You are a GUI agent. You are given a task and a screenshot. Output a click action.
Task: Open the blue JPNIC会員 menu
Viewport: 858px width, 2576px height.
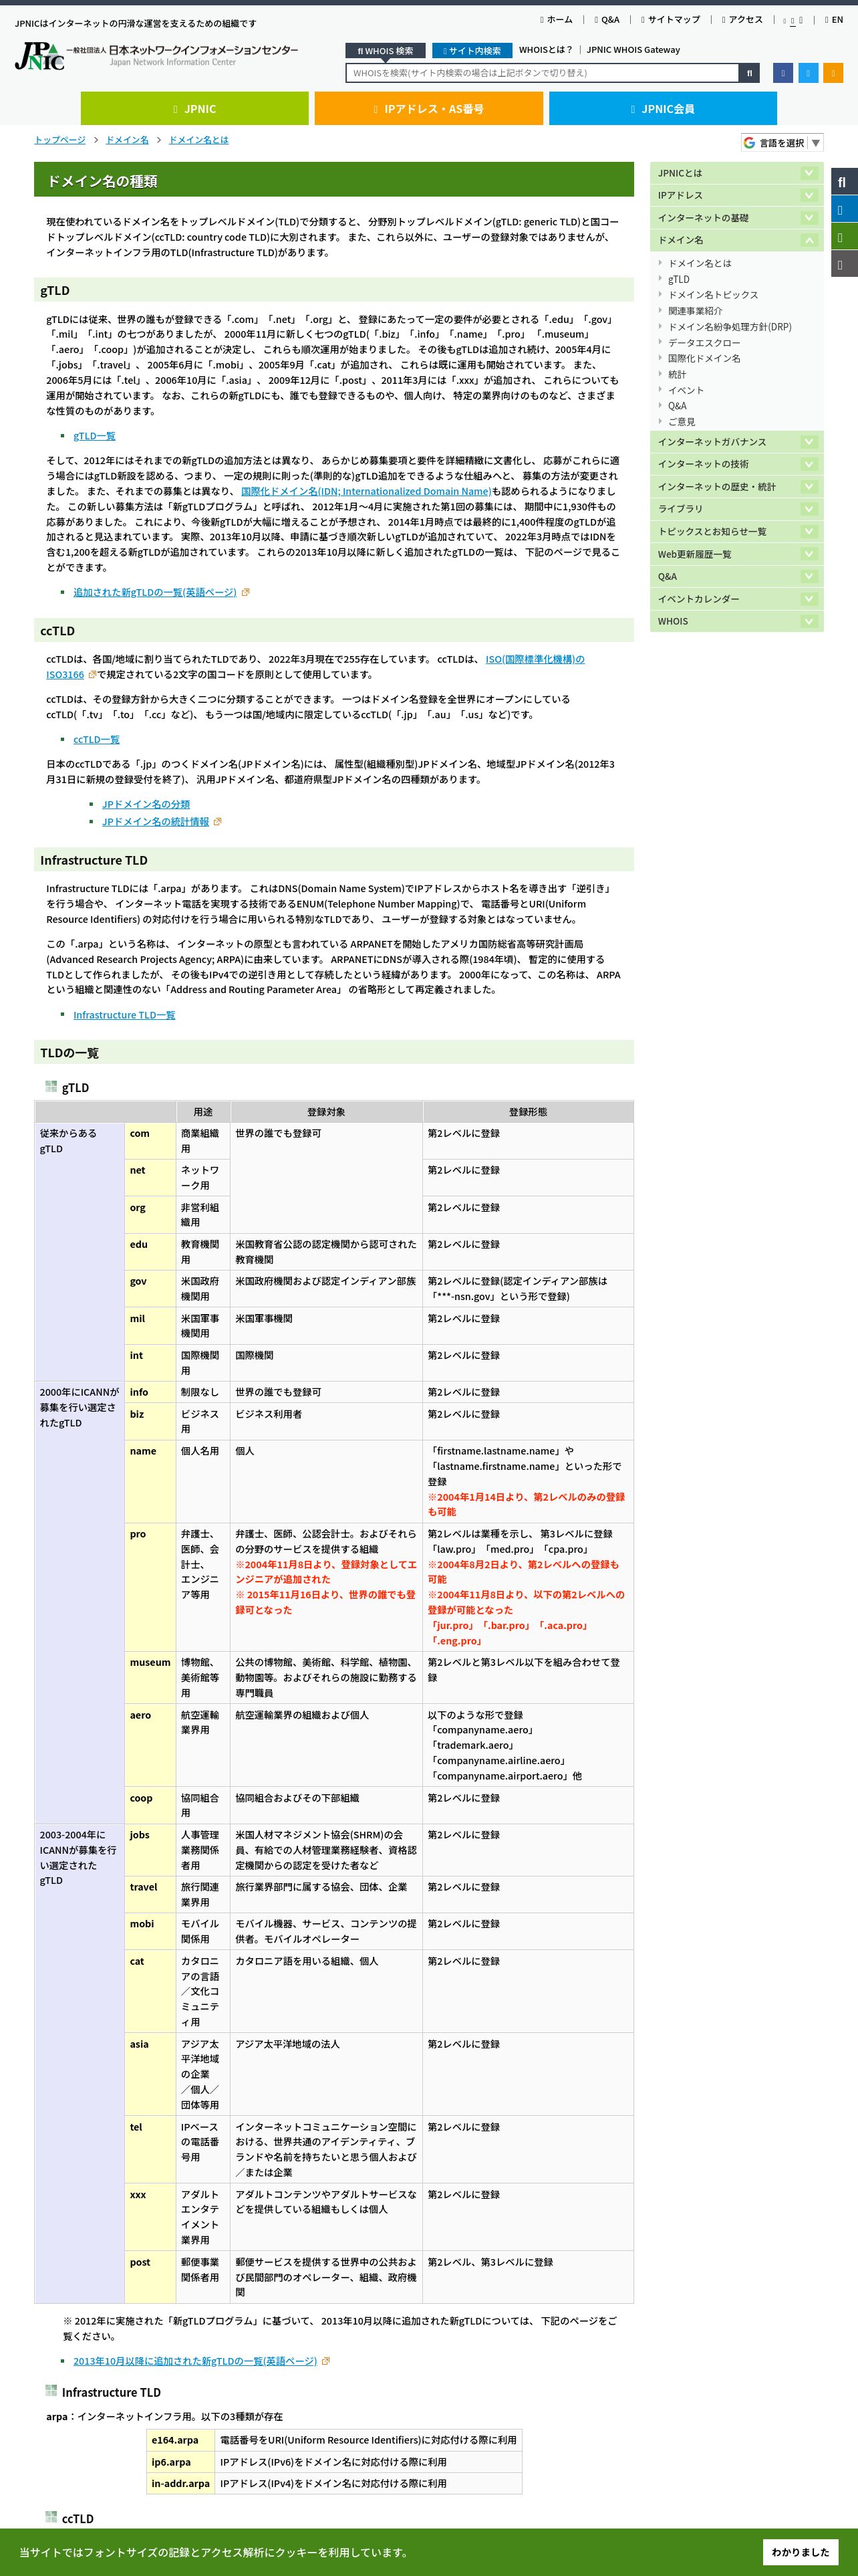[662, 108]
